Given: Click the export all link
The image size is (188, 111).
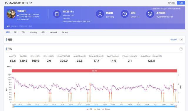Looking at the screenshot, I should point(174,39).
